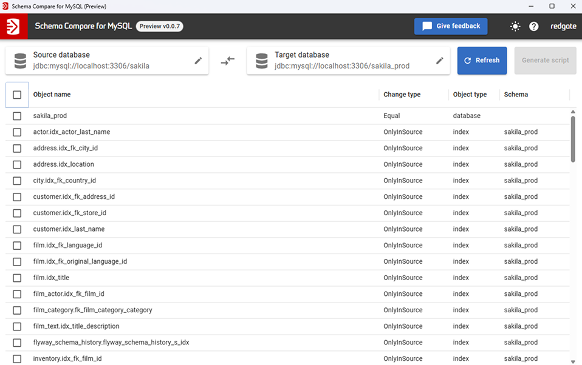Viewport: 582px width, 365px height.
Task: Open the Target database card
Action: 348,61
